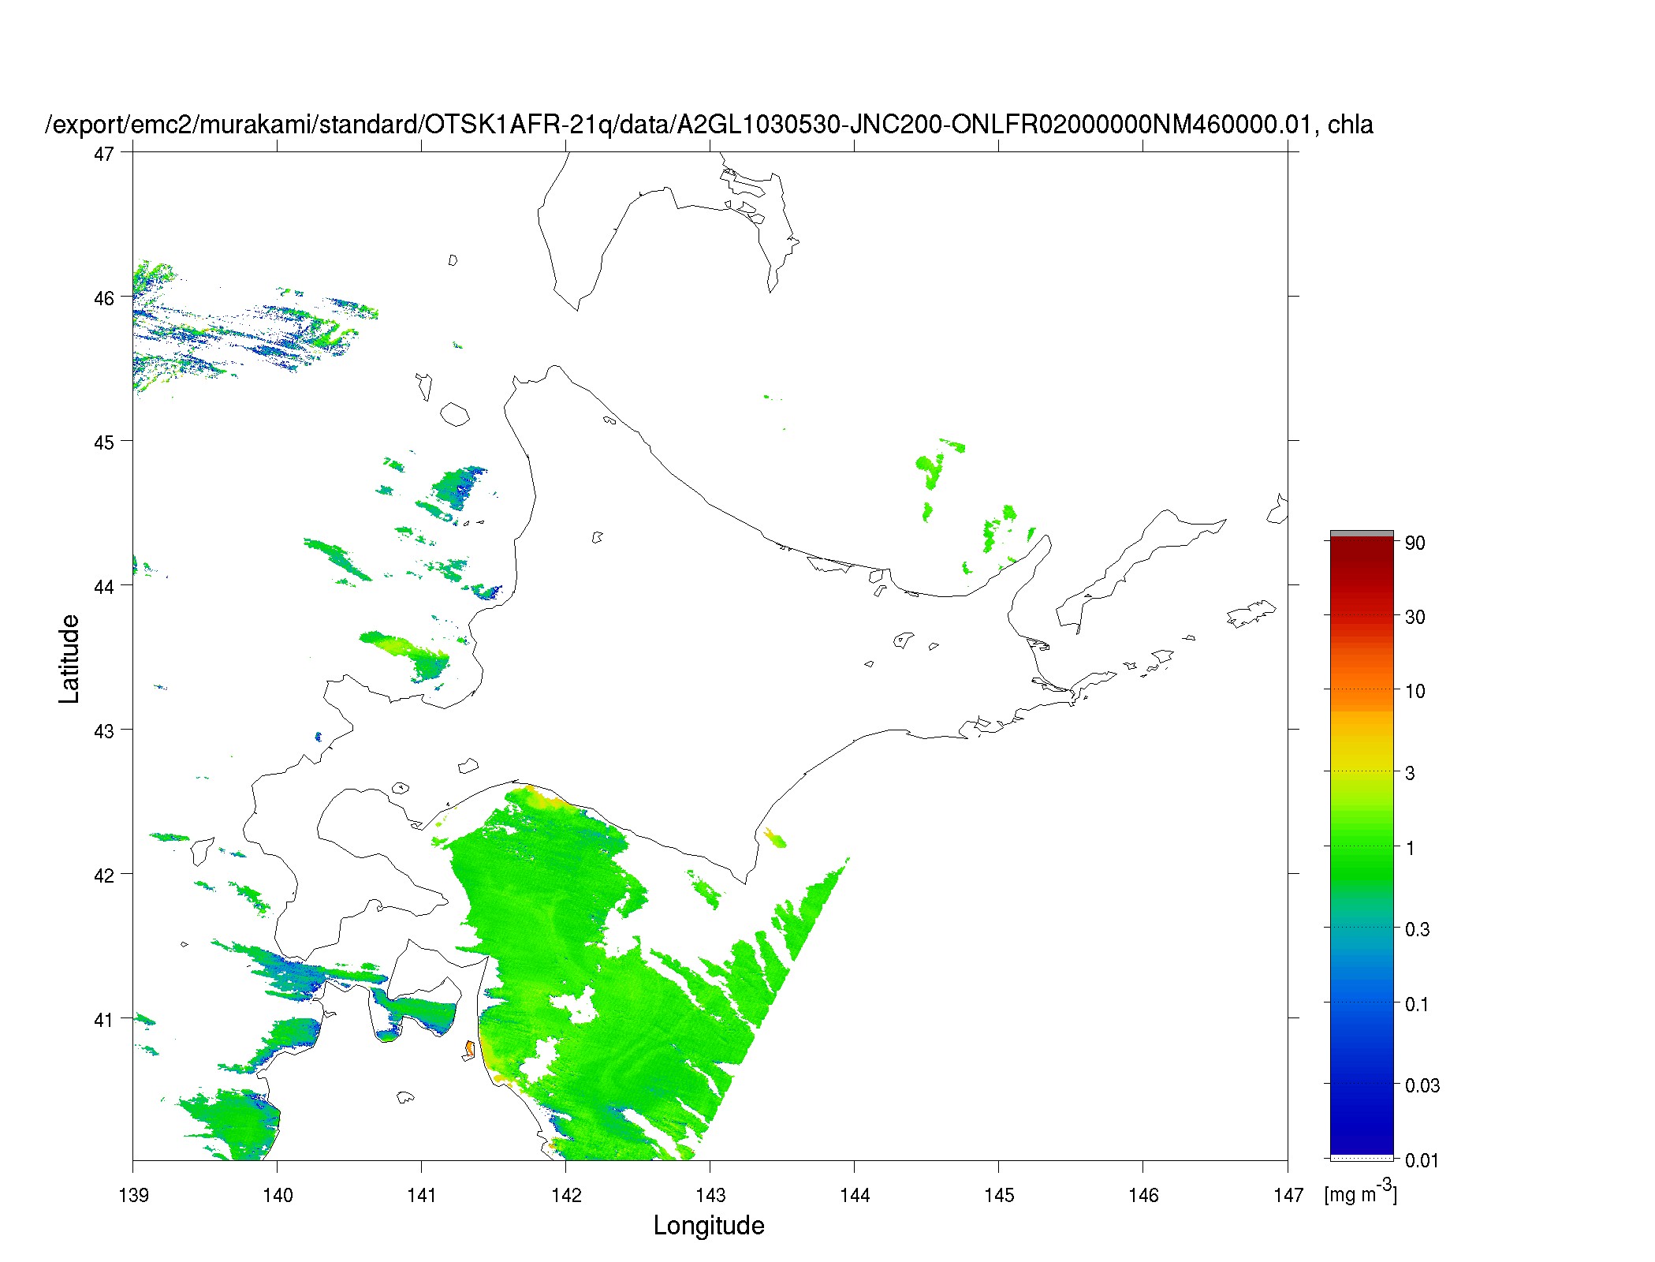Viewport: 1655px width, 1262px height.
Task: Click colorbar label 30
Action: [1415, 617]
